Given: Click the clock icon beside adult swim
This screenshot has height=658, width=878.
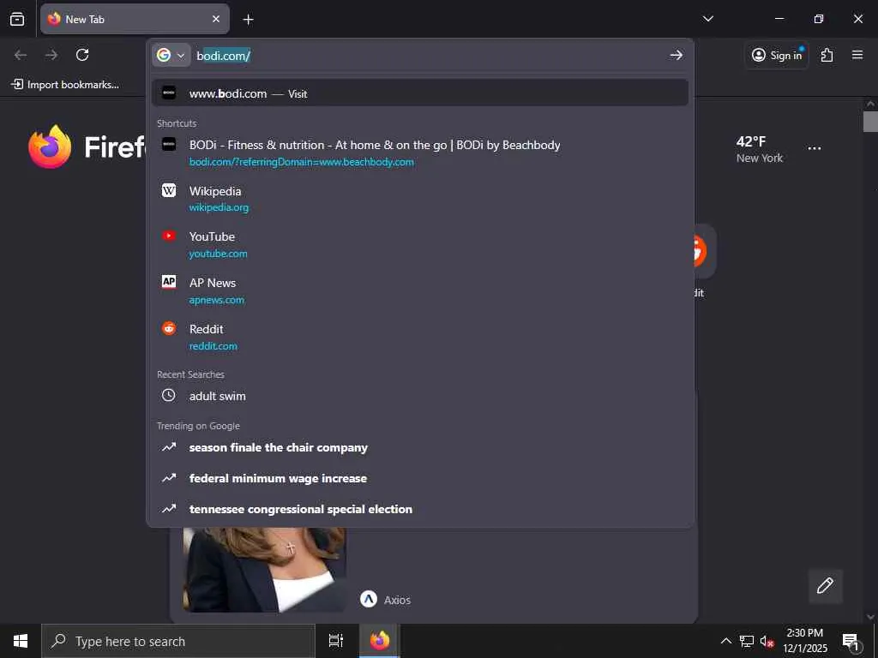Looking at the screenshot, I should coord(169,395).
